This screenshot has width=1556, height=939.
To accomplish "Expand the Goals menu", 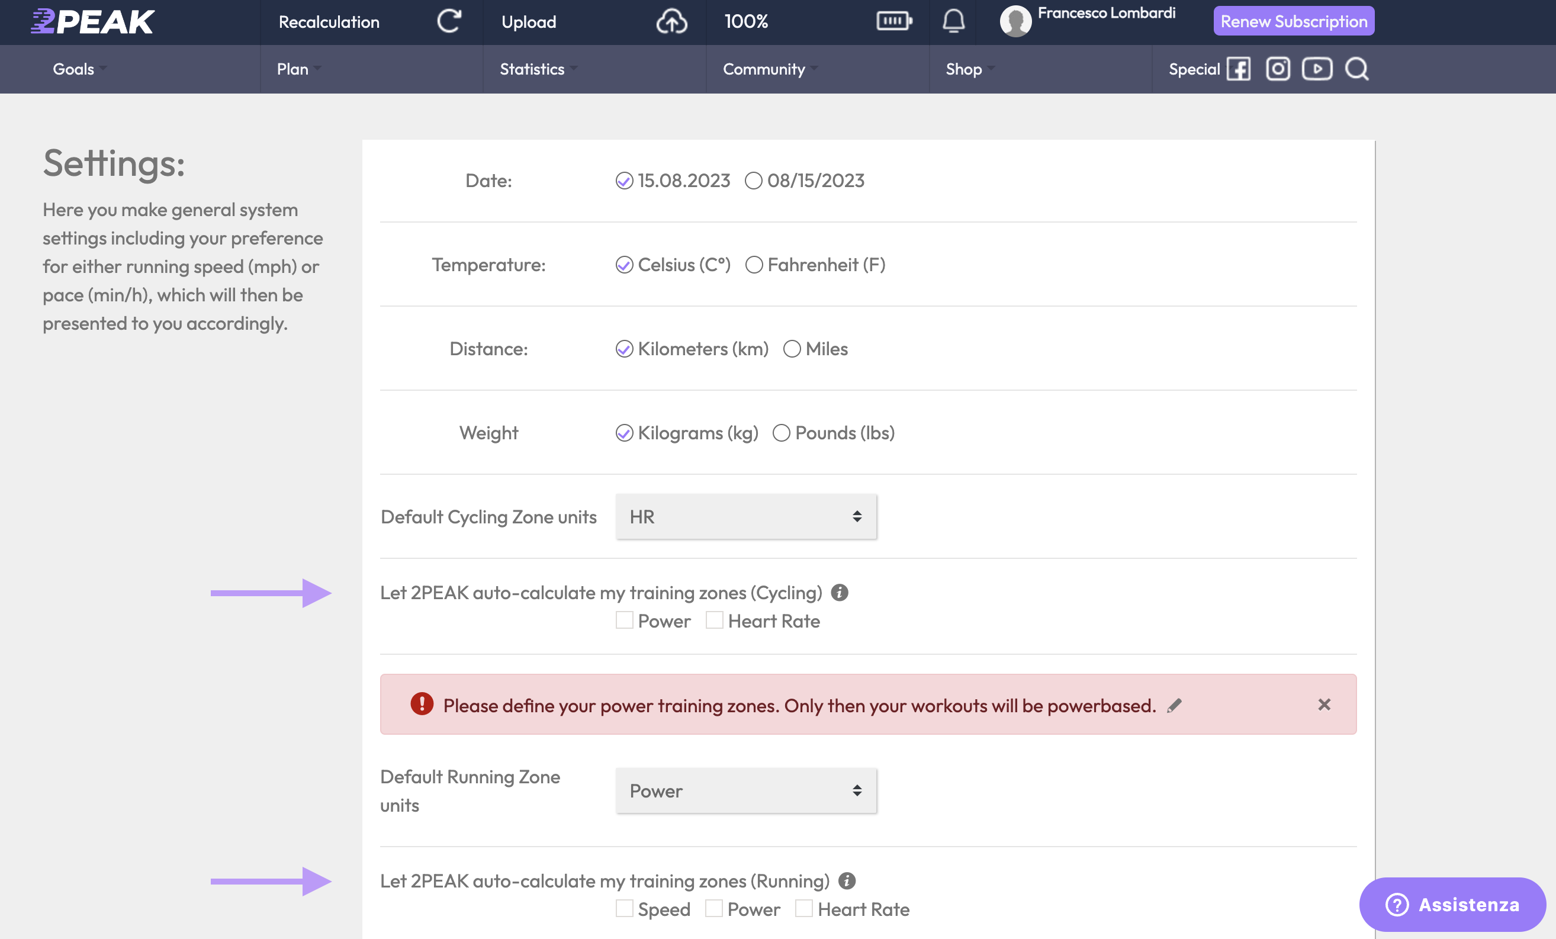I will (79, 69).
